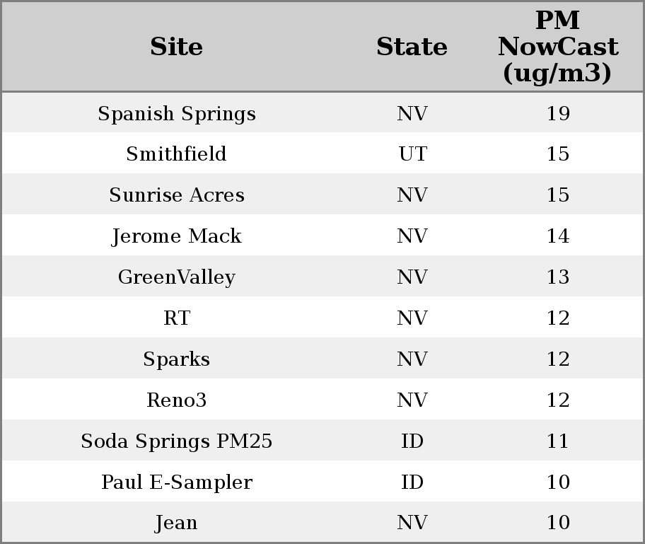Click the GreenValley site name
Image resolution: width=645 pixels, height=544 pixels.
point(177,277)
